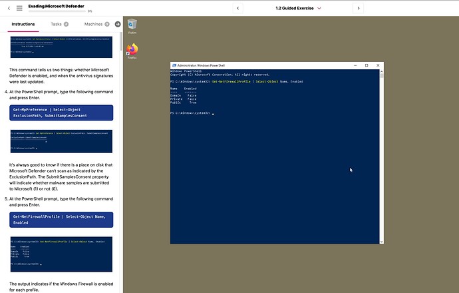Minimize the PowerShell window
The height and width of the screenshot is (293, 459).
click(x=355, y=65)
